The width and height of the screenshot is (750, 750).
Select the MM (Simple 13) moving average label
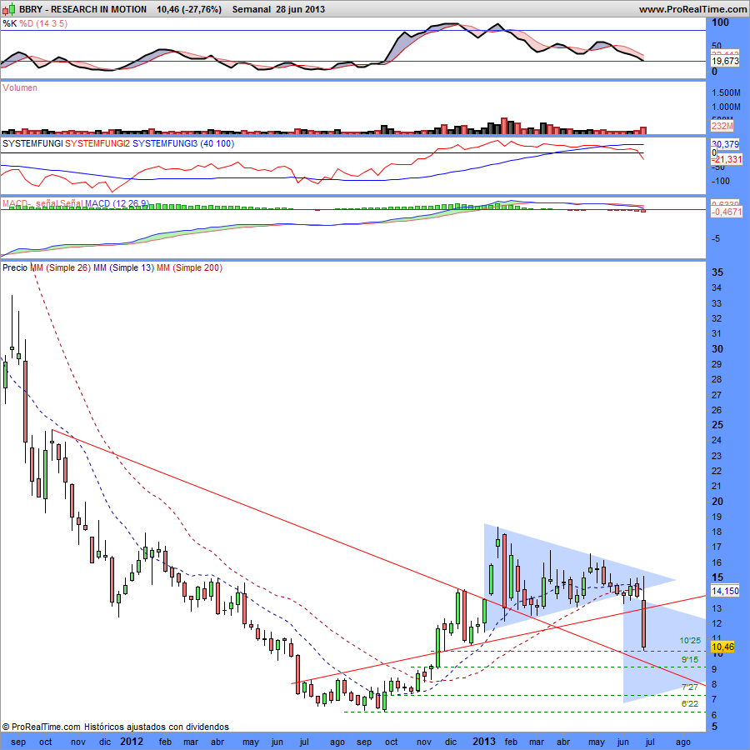[123, 267]
